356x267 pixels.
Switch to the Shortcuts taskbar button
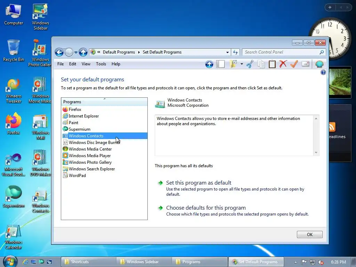tap(89, 262)
